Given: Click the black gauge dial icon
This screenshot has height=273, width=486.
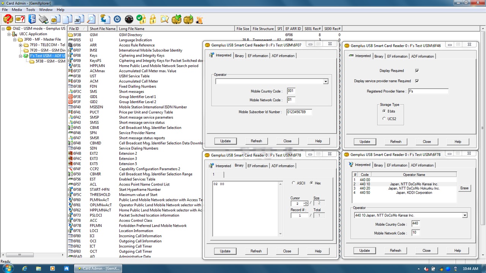Looking at the screenshot, I should tap(129, 19).
